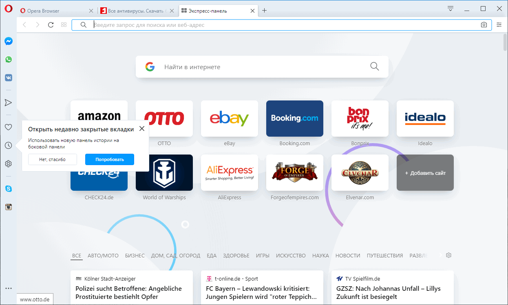Open World of Warships tile
Image resolution: width=508 pixels, height=305 pixels.
[x=164, y=172]
